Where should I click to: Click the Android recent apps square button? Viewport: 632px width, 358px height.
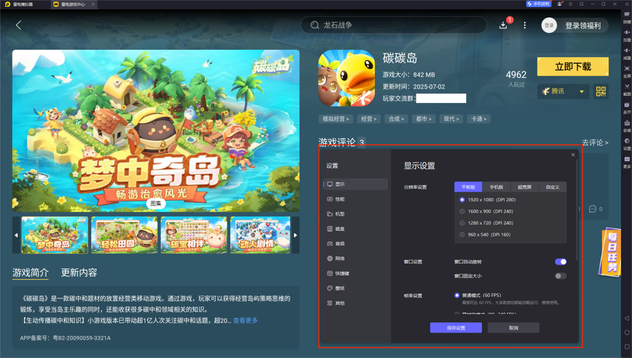pos(627,347)
